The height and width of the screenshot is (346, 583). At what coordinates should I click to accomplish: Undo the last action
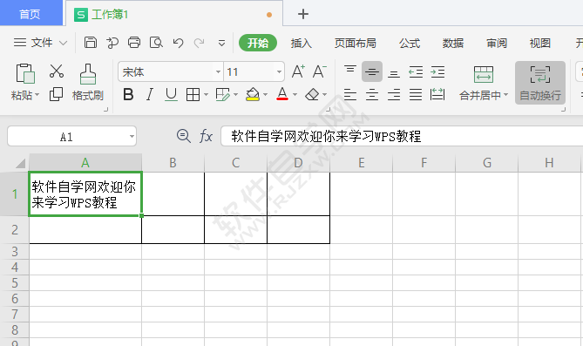coord(178,44)
